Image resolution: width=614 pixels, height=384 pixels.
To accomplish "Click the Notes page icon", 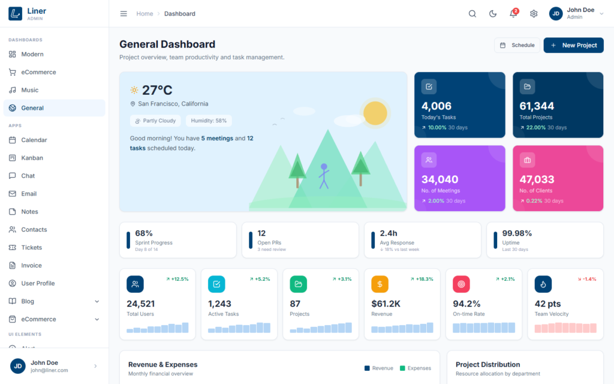I will pos(13,212).
